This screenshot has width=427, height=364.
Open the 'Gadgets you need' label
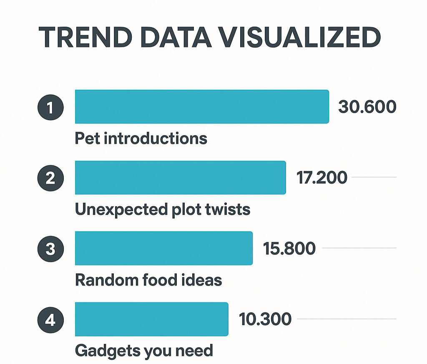point(144,350)
